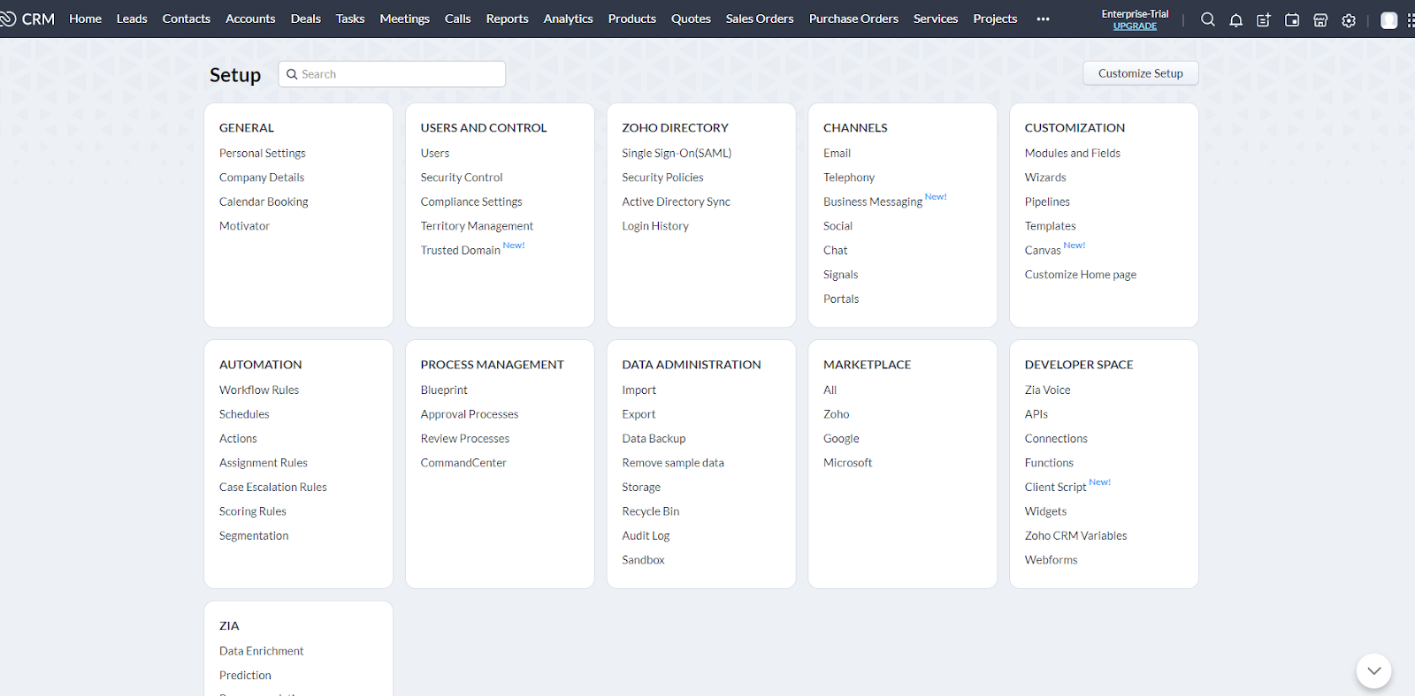
Task: Click the setup gear icon
Action: click(x=1349, y=20)
